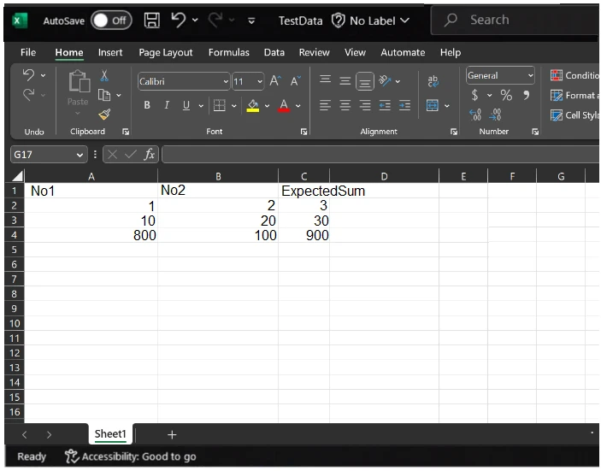Click the Wrap Text icon
601x471 pixels.
433,81
